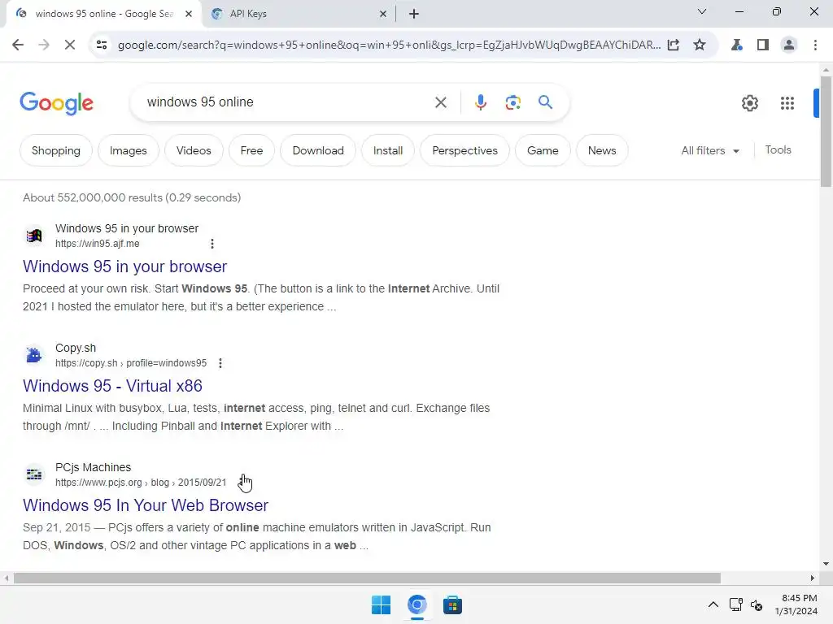Submit search with magnifier icon
833x624 pixels.
click(545, 102)
